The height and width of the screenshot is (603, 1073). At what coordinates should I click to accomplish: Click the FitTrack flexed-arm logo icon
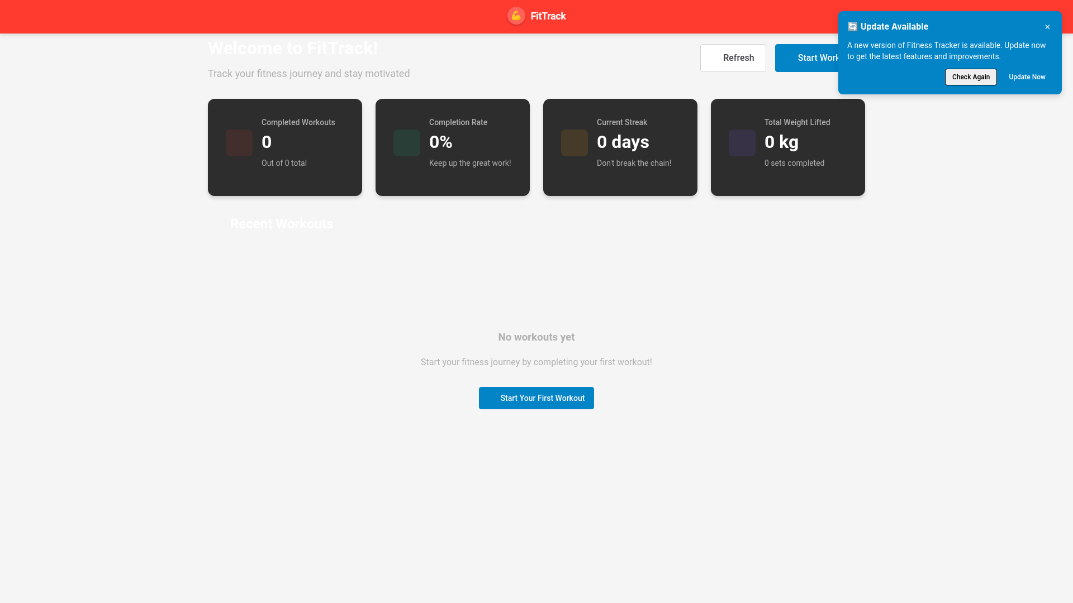(x=516, y=16)
